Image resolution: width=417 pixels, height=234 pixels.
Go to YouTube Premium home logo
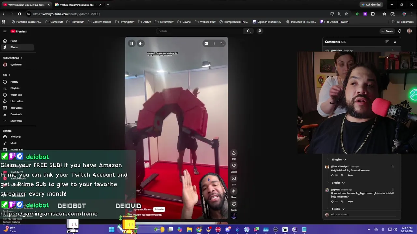19,31
